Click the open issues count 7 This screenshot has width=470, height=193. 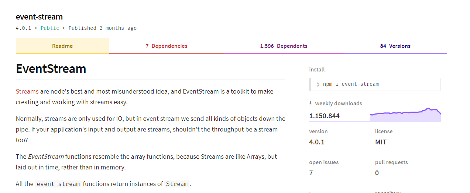pyautogui.click(x=311, y=173)
